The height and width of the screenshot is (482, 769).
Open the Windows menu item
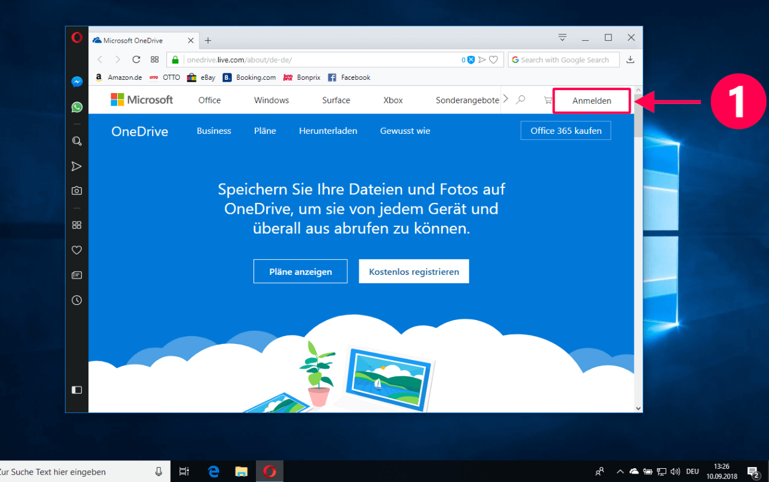[272, 100]
